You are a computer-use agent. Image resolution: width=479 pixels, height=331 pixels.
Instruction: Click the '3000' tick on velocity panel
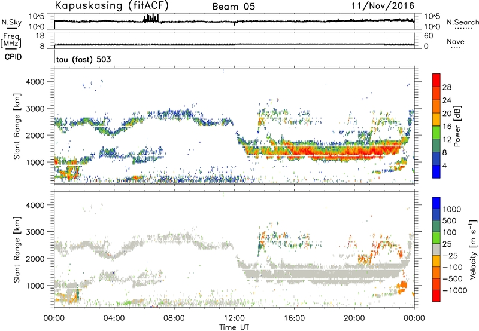click(x=35, y=232)
